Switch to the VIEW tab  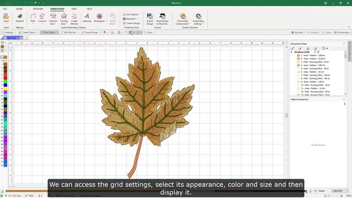coord(74,9)
